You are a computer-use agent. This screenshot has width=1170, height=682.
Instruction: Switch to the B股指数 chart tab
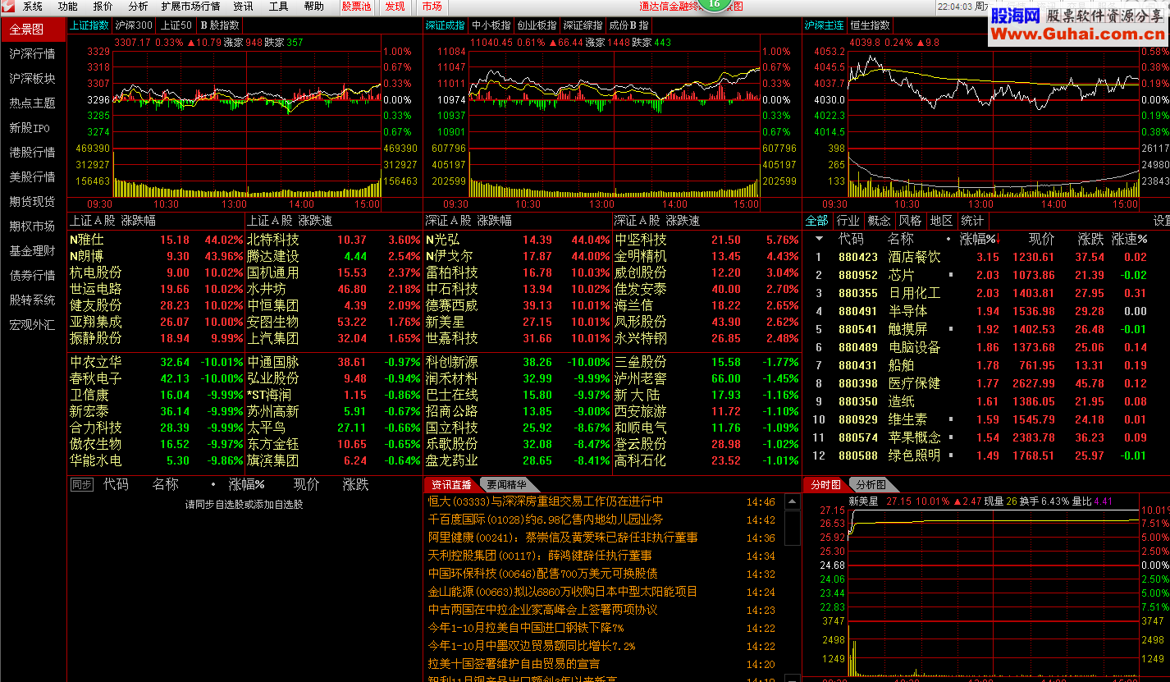(219, 25)
